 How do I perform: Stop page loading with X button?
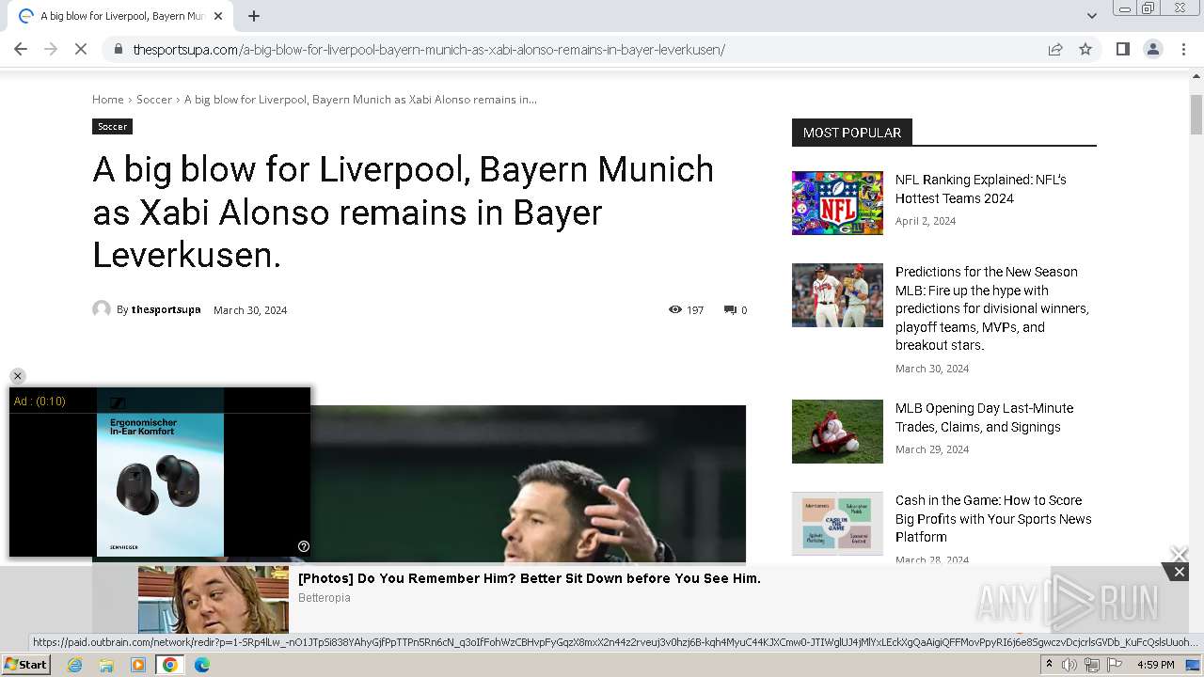81,49
